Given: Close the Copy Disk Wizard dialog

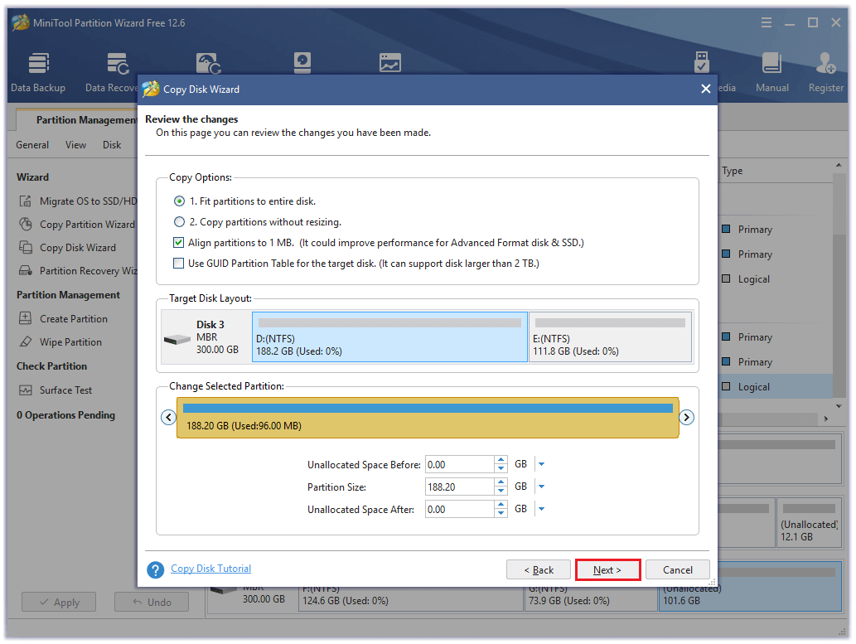Looking at the screenshot, I should tap(705, 89).
